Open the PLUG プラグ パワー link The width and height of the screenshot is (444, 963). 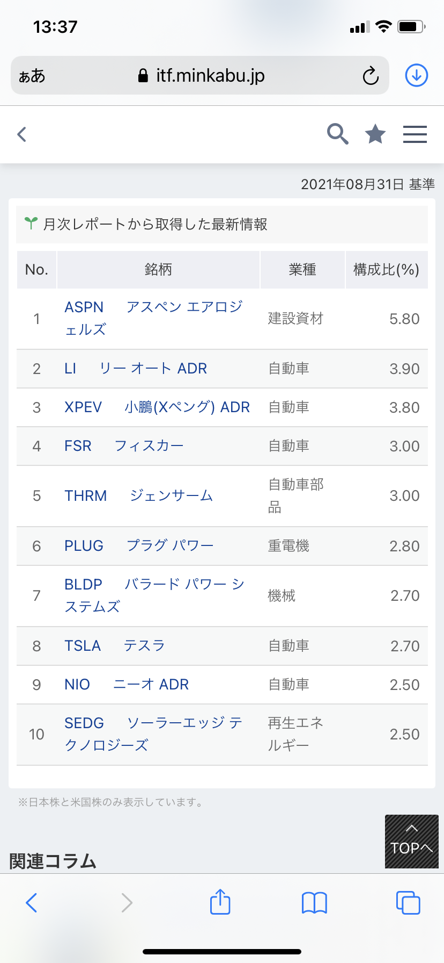(x=139, y=545)
